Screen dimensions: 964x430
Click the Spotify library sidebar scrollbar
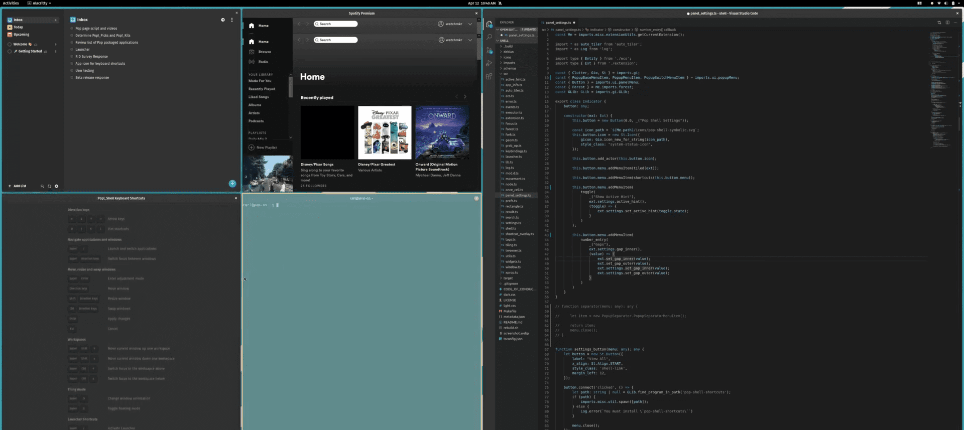290,86
